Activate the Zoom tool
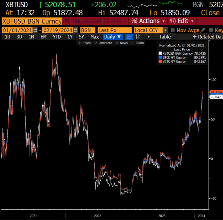 point(137,43)
